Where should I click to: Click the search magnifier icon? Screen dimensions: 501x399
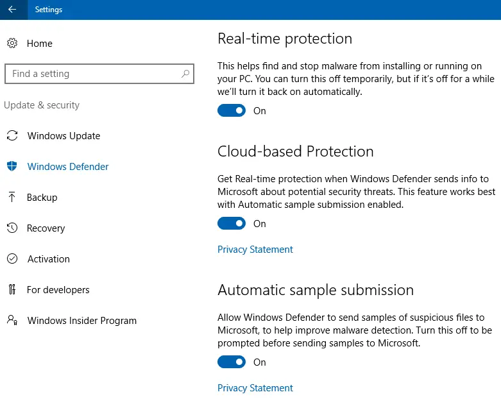pyautogui.click(x=185, y=74)
